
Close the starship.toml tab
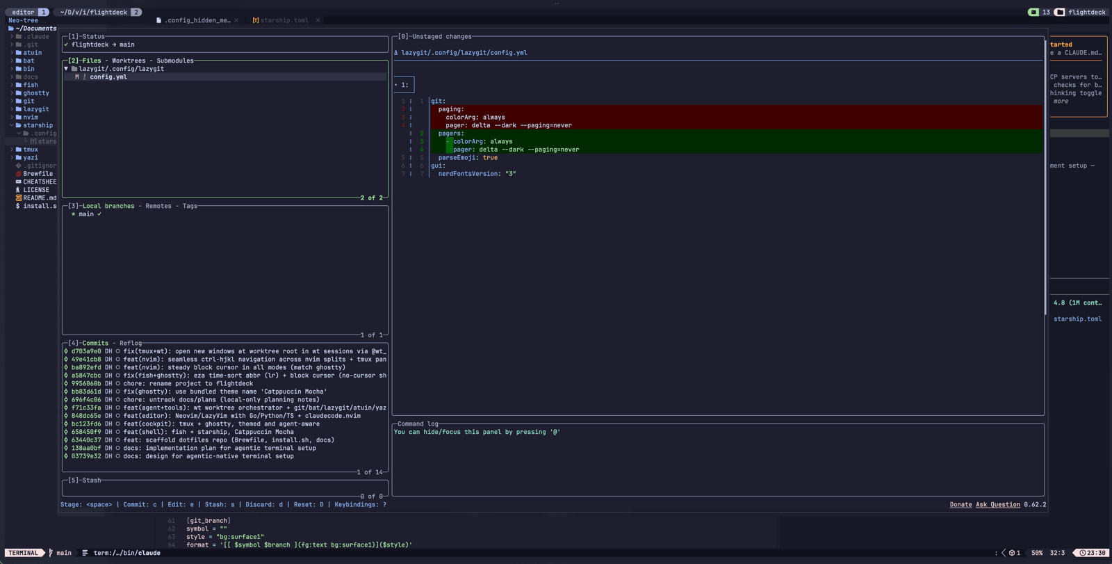tap(318, 20)
